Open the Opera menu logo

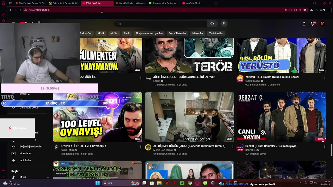pyautogui.click(x=4, y=3)
